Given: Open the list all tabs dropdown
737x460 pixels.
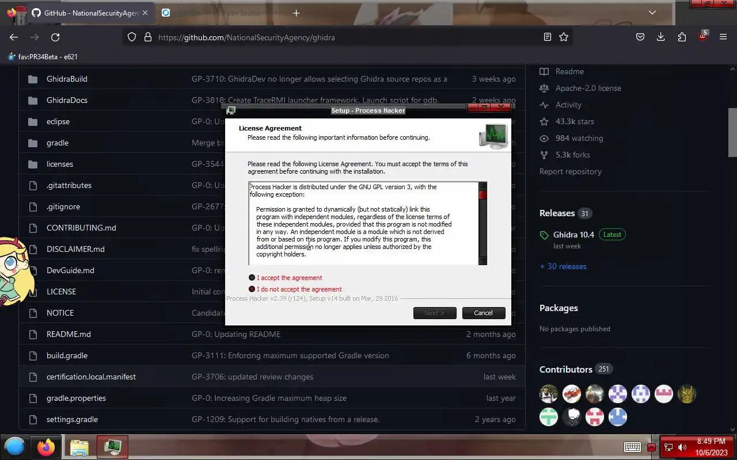Looking at the screenshot, I should pos(652,13).
